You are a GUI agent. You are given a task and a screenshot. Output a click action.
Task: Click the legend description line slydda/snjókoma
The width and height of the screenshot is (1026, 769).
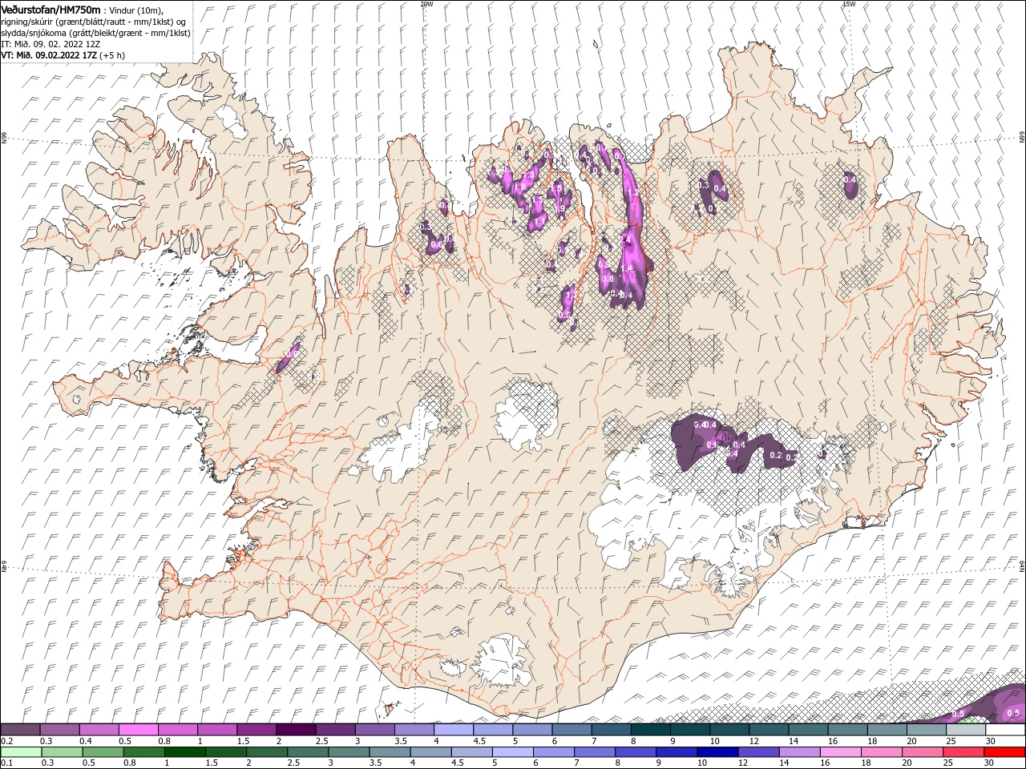pyautogui.click(x=95, y=33)
